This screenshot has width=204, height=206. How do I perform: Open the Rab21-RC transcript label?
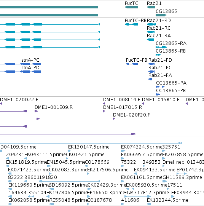(159, 28)
